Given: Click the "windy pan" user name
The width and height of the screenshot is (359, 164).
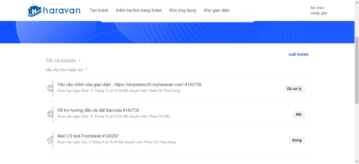Looking at the screenshot, I should pyautogui.click(x=319, y=13).
